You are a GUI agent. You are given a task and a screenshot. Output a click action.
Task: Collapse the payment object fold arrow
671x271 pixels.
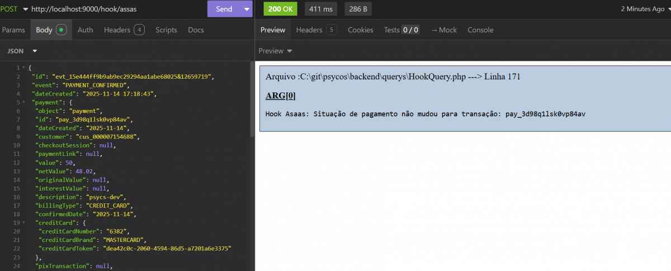[23, 103]
